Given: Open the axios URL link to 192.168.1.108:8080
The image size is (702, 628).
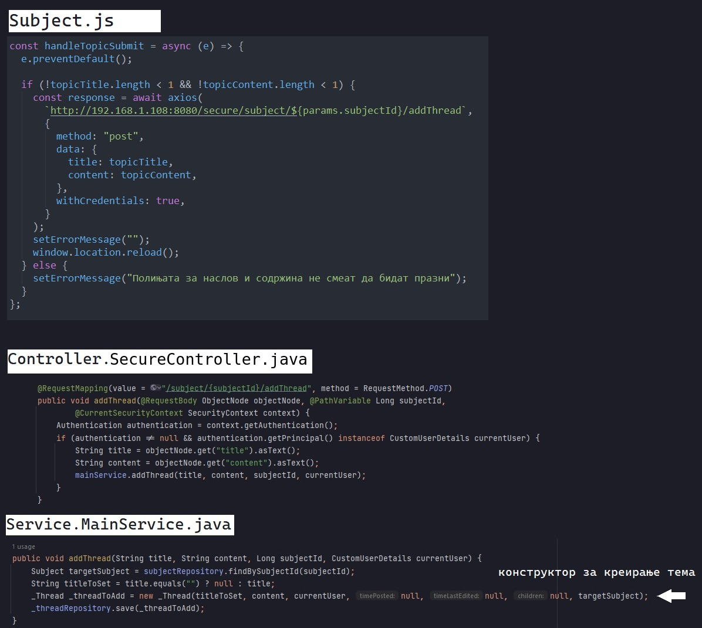Looking at the screenshot, I should pos(258,110).
